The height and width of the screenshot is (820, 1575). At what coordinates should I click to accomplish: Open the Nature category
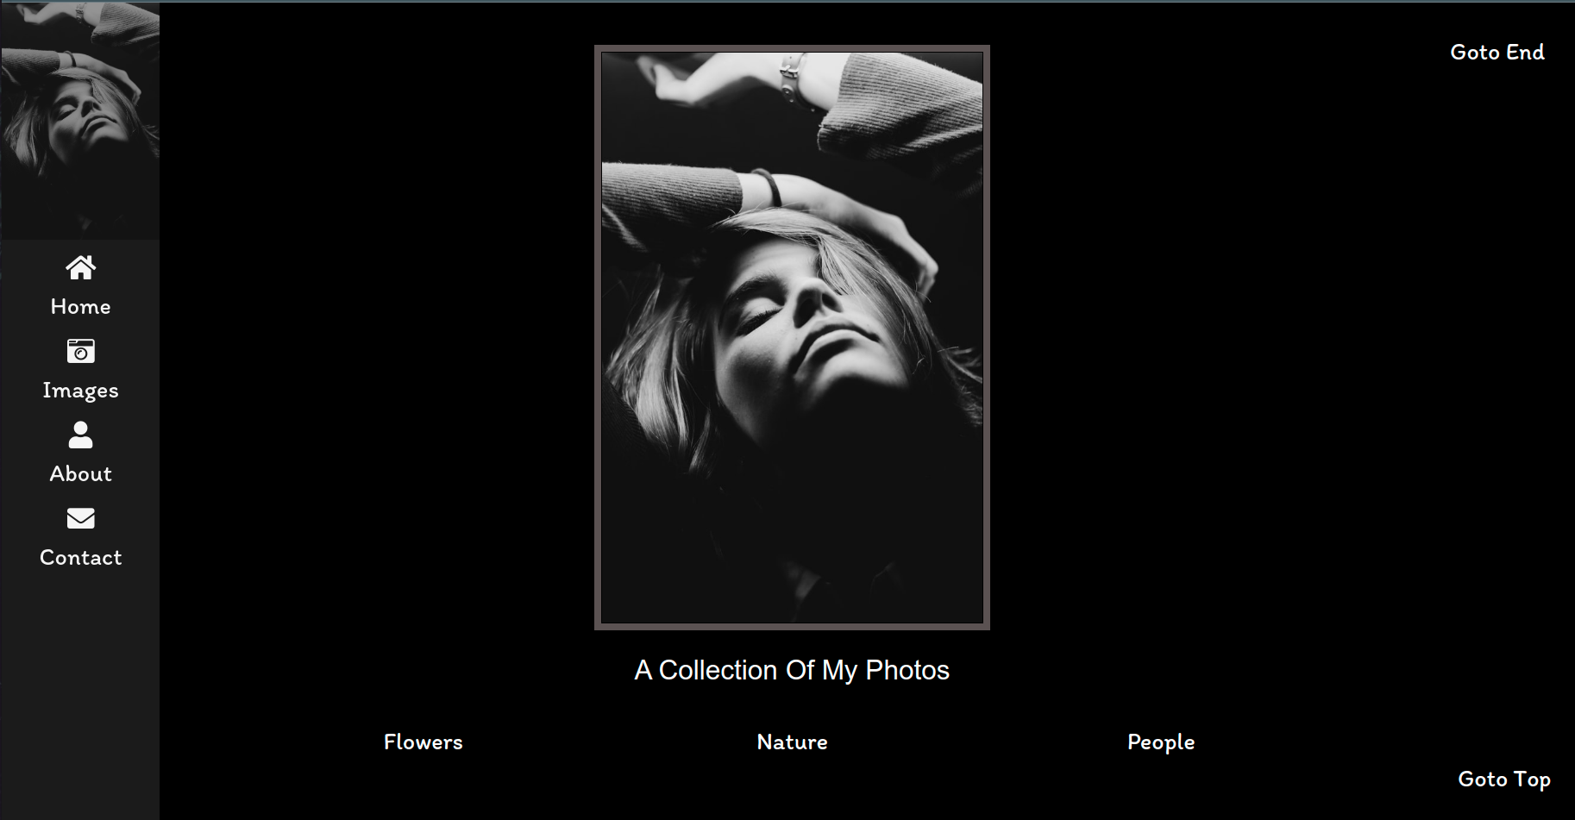[792, 742]
